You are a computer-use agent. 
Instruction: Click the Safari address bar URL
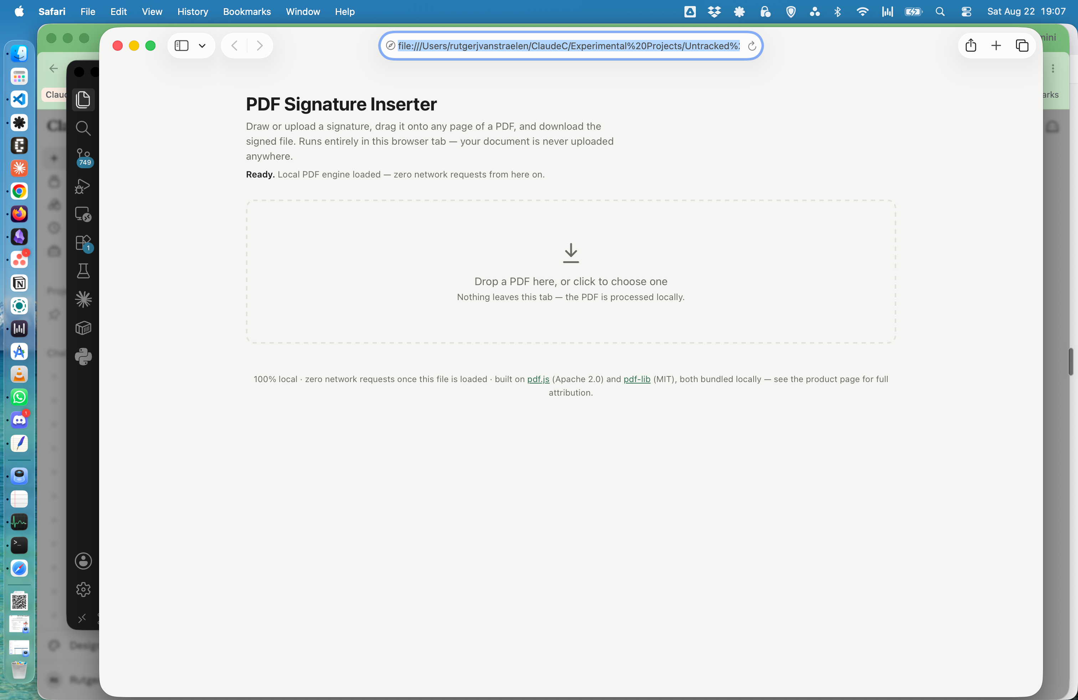coord(569,46)
